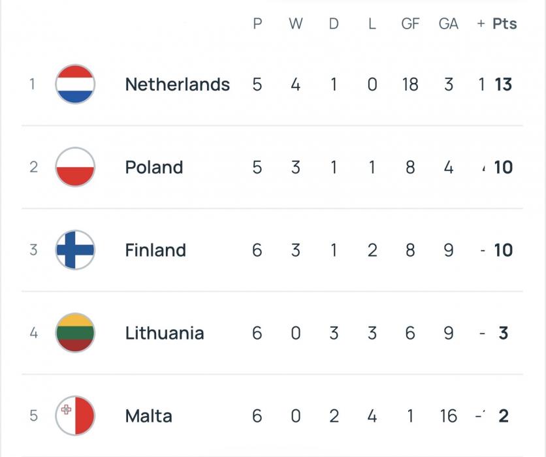This screenshot has width=546, height=457.
Task: Click the Poland flag icon
Action: [75, 167]
